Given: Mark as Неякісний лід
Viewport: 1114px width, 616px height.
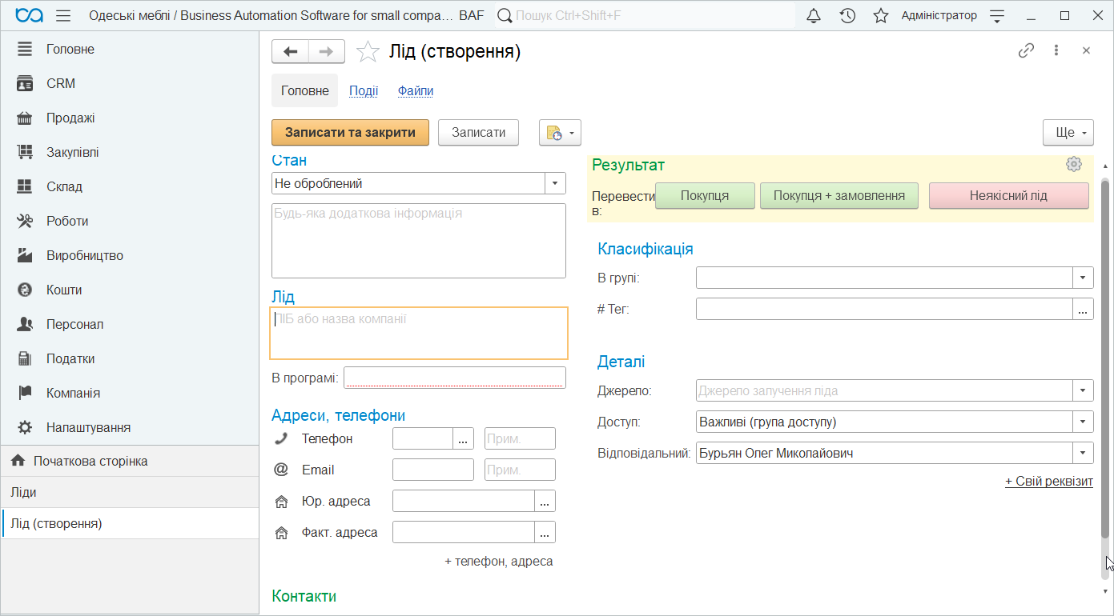Looking at the screenshot, I should coord(1008,196).
